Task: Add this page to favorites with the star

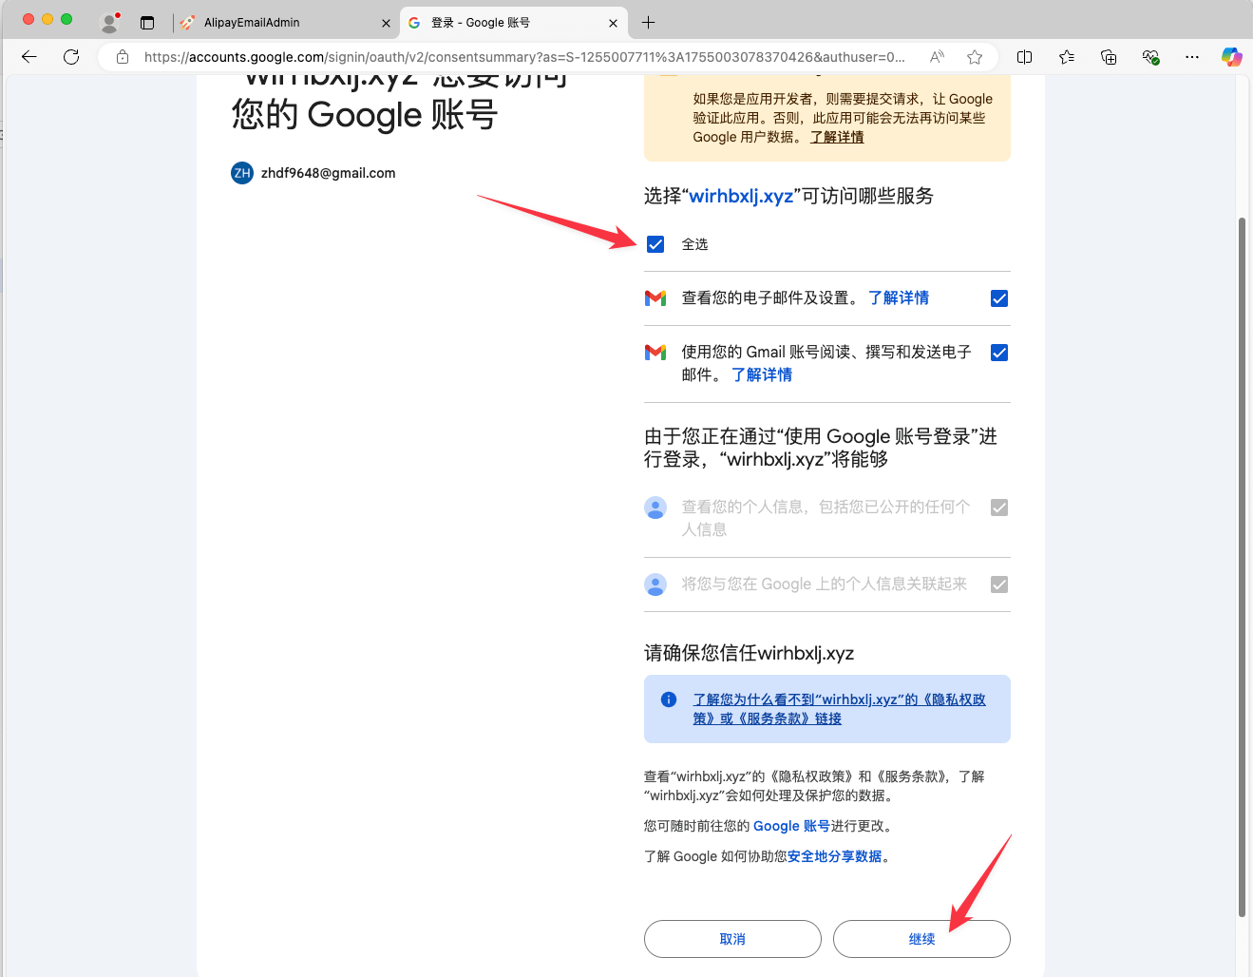Action: click(975, 57)
